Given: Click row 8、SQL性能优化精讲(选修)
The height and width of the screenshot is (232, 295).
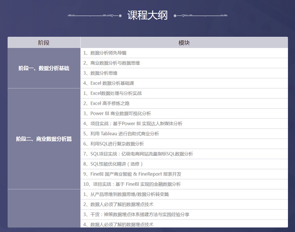Looking at the screenshot, I should pyautogui.click(x=184, y=164).
